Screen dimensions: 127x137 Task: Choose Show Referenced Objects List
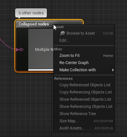click(x=84, y=99)
